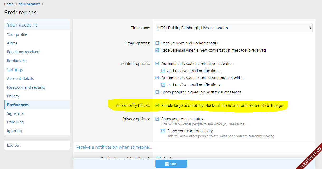This screenshot has width=322, height=169.
Task: Open Reactions received page
Action: click(23, 52)
